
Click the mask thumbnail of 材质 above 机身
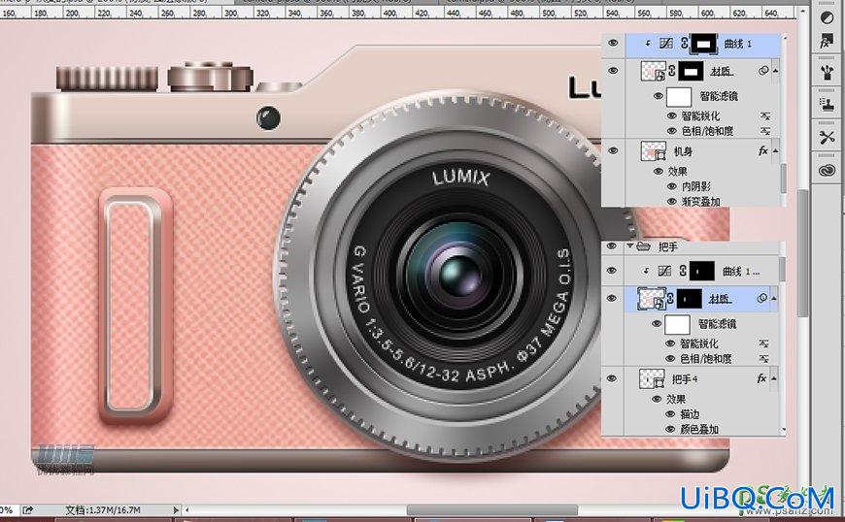(x=691, y=71)
